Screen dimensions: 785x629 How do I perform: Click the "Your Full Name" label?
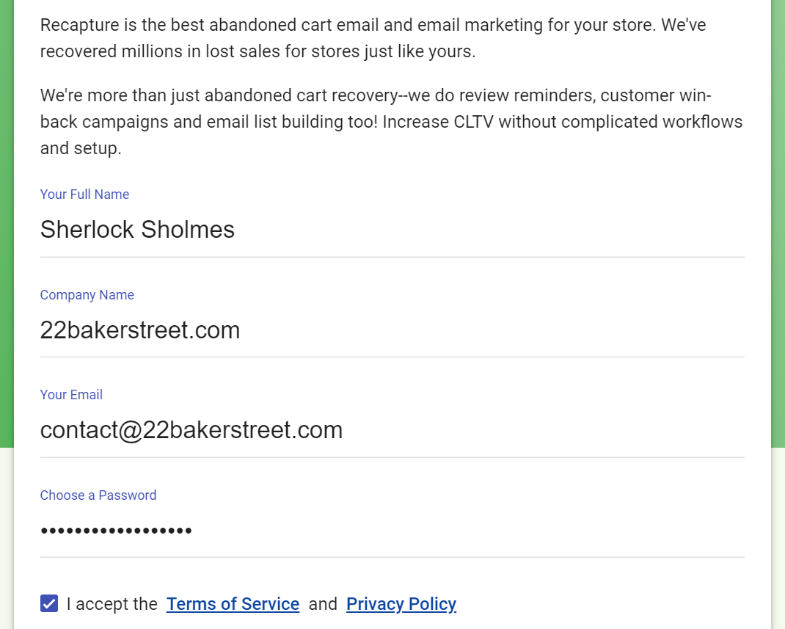84,194
